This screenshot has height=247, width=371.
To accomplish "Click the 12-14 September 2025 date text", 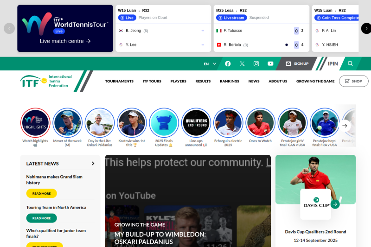I will 315,241.
